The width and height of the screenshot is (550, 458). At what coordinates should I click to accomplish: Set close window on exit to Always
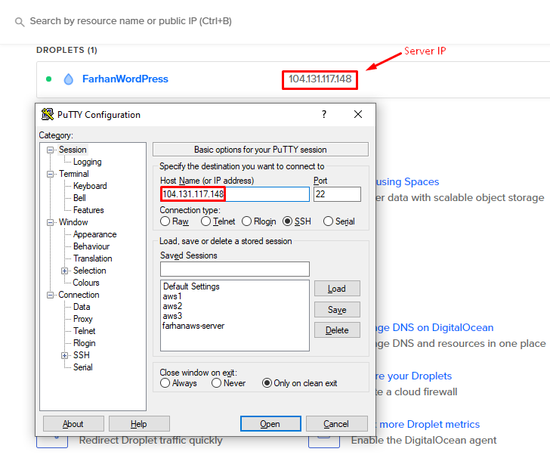point(165,383)
